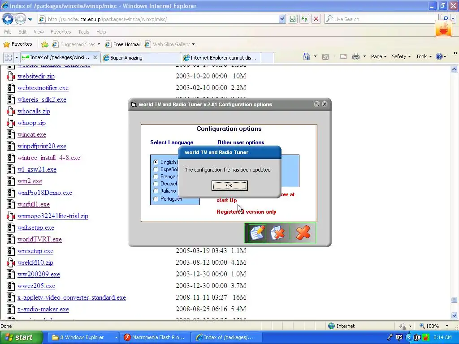Expand the Tools command bar dropdown

pos(424,56)
